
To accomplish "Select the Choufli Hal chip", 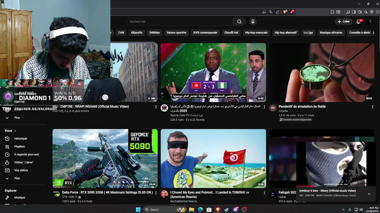I will 231,33.
